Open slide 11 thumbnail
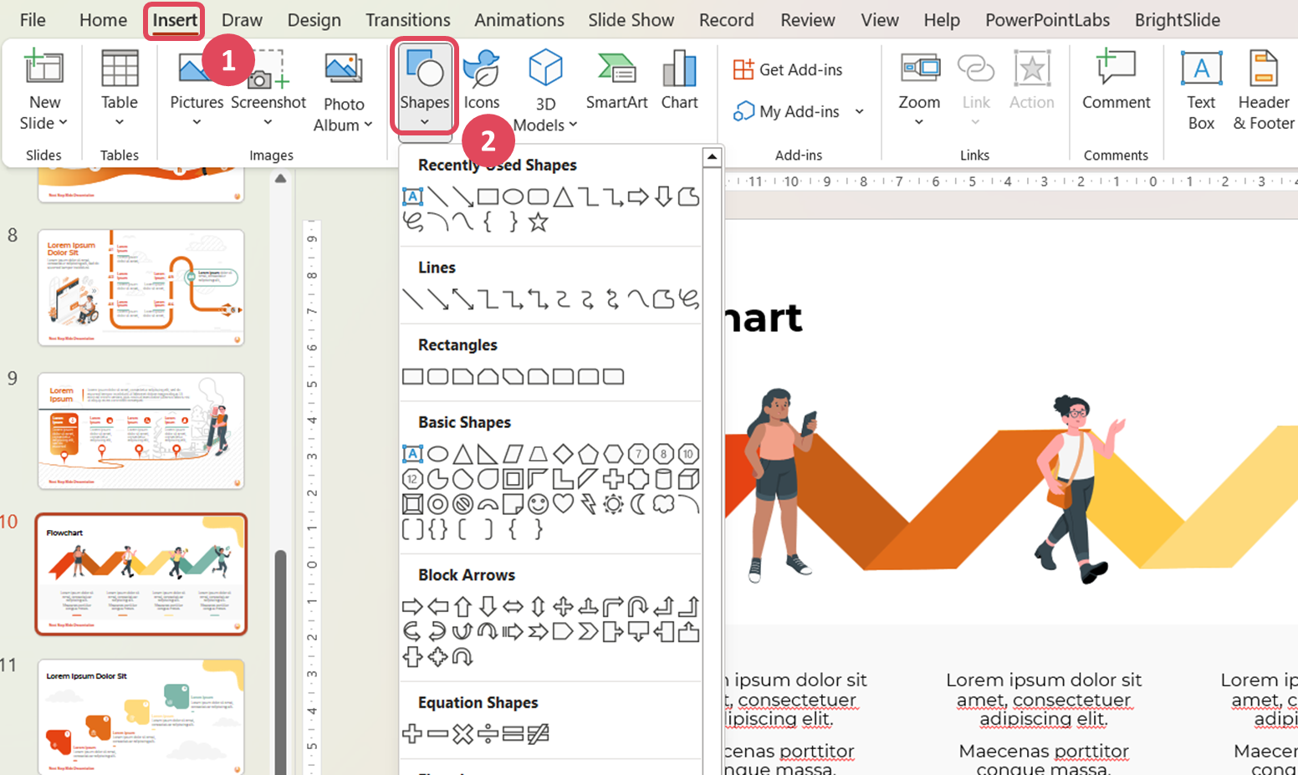 [x=141, y=717]
